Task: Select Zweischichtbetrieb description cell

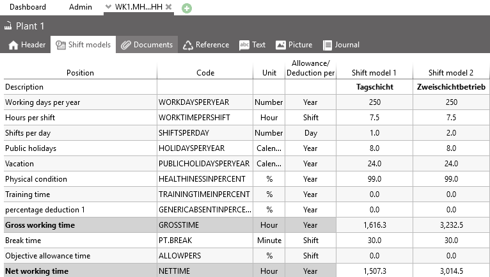Action: [x=451, y=87]
